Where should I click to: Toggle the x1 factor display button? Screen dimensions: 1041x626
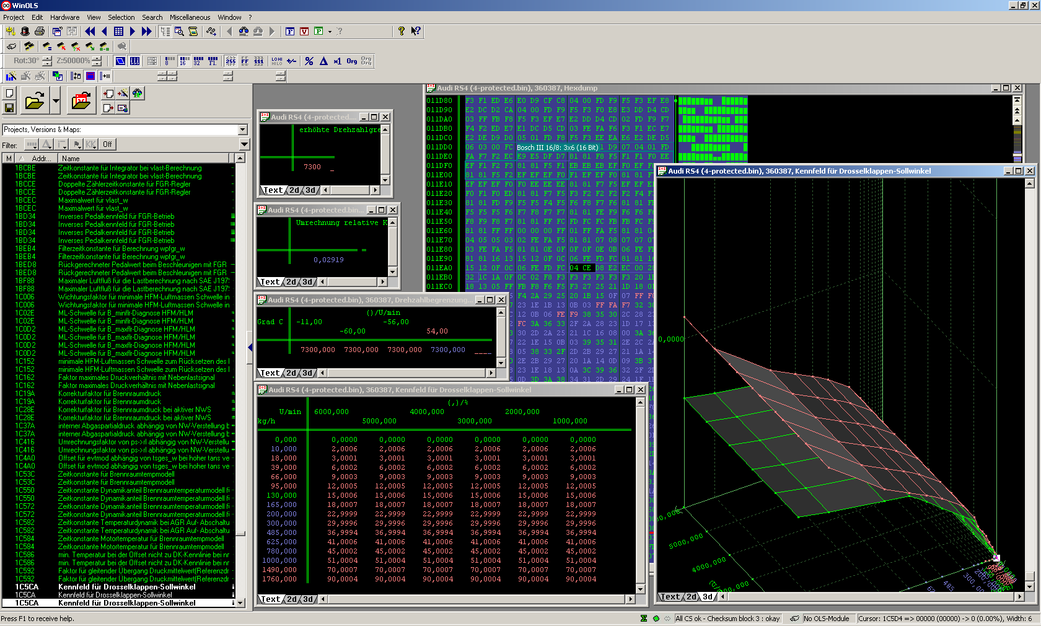click(x=337, y=61)
